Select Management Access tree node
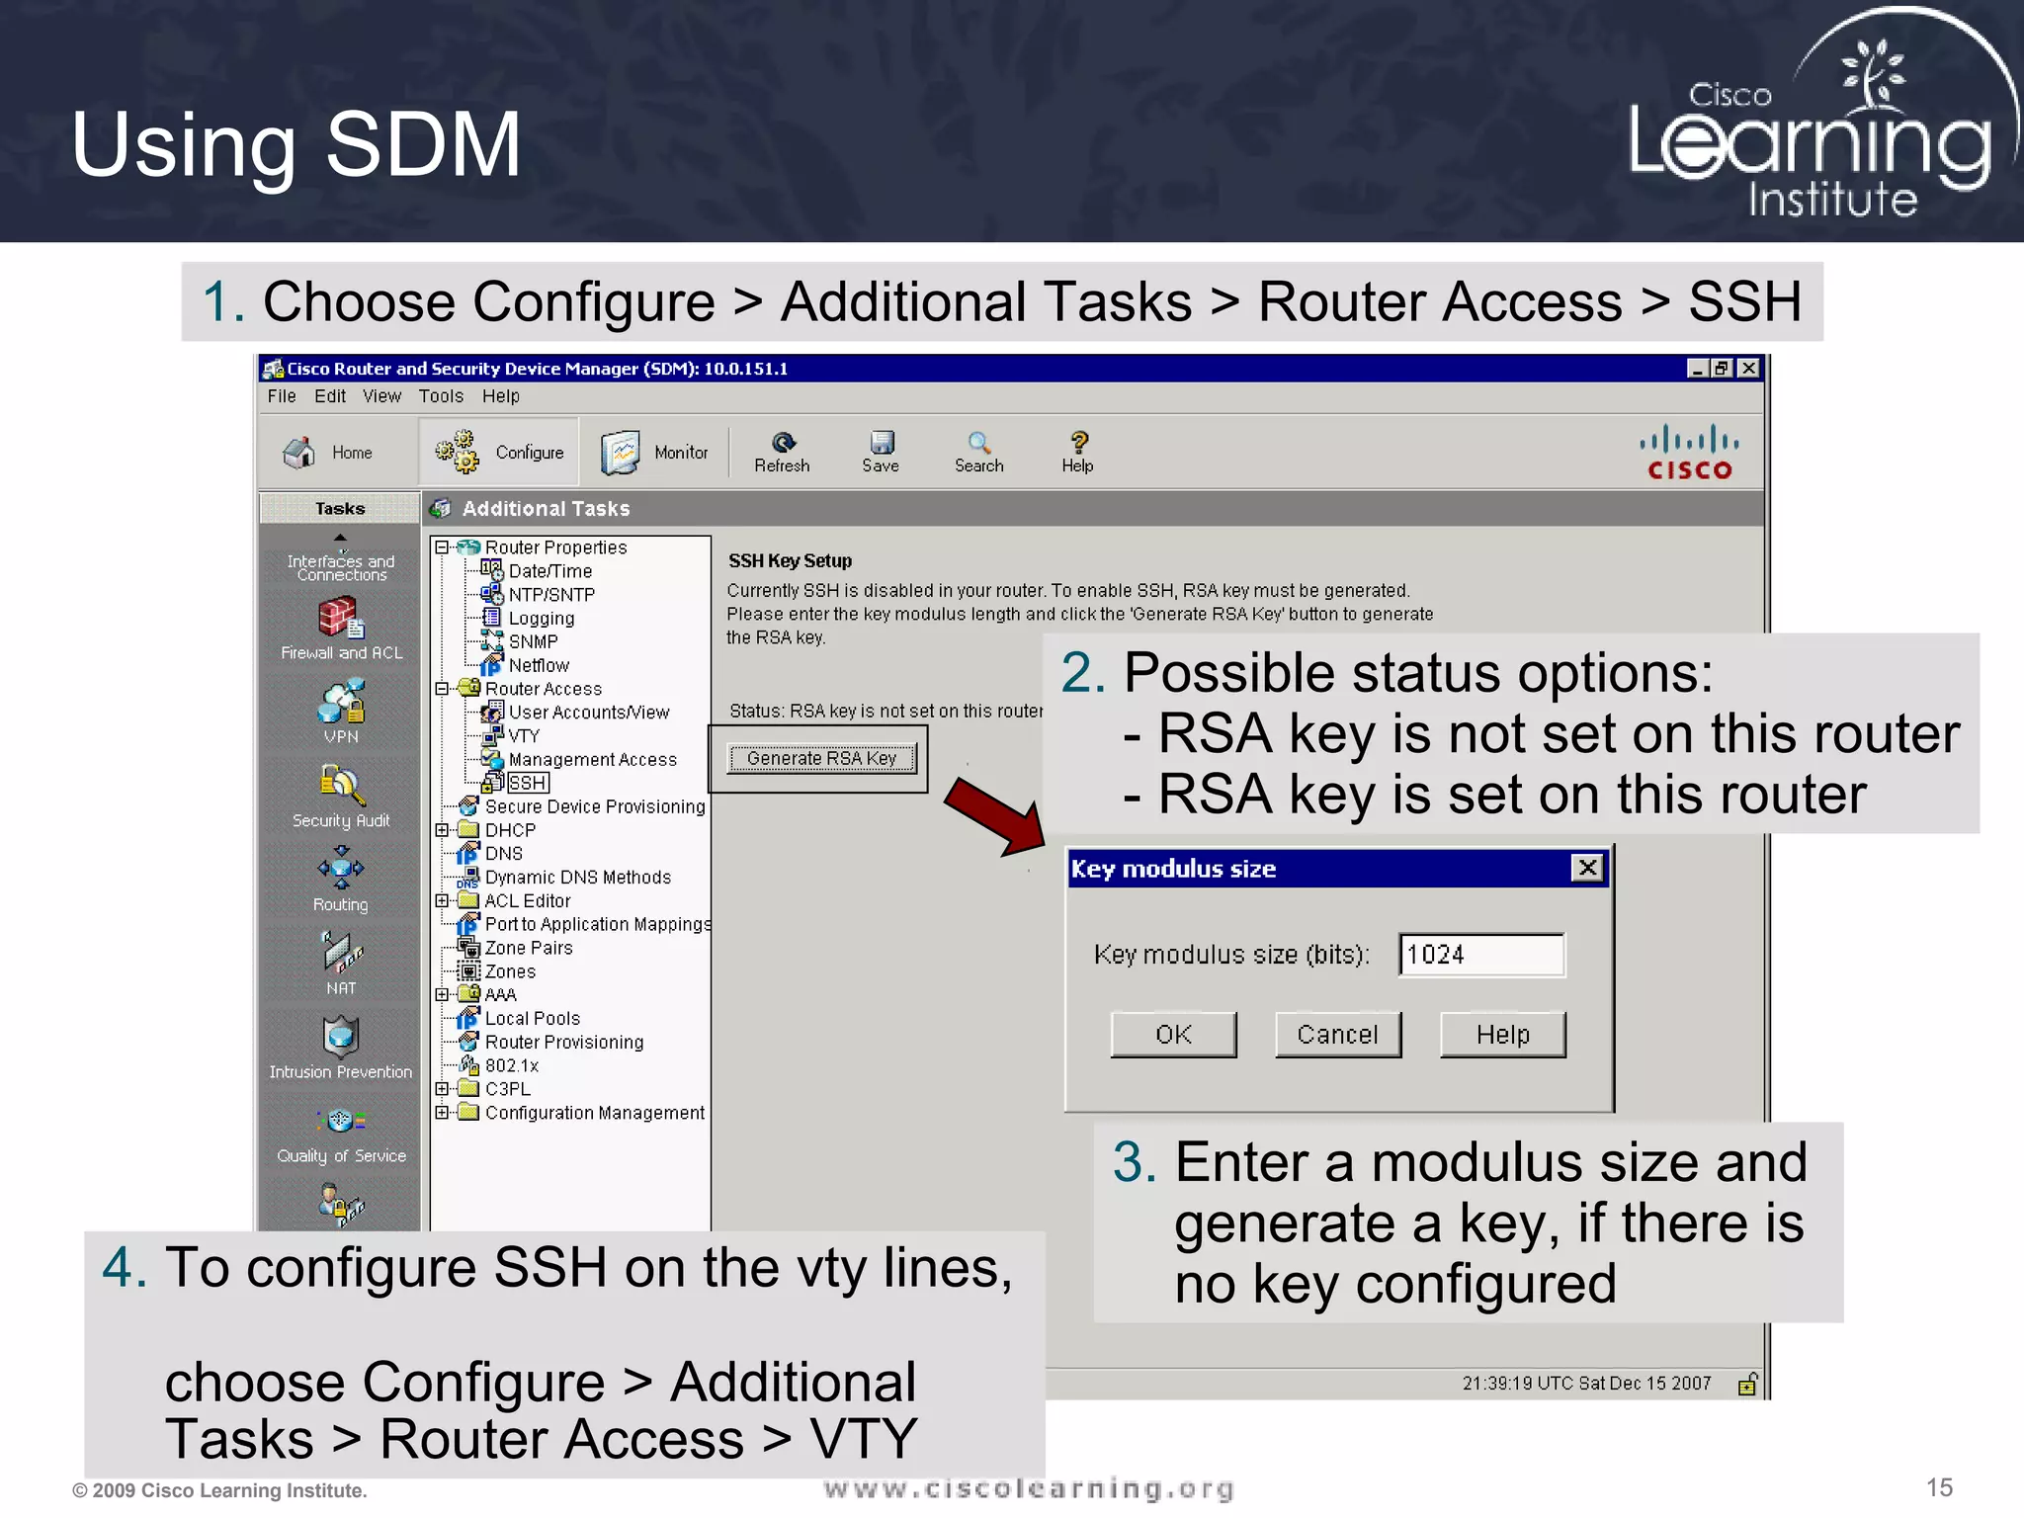The width and height of the screenshot is (2024, 1518). 593,760
